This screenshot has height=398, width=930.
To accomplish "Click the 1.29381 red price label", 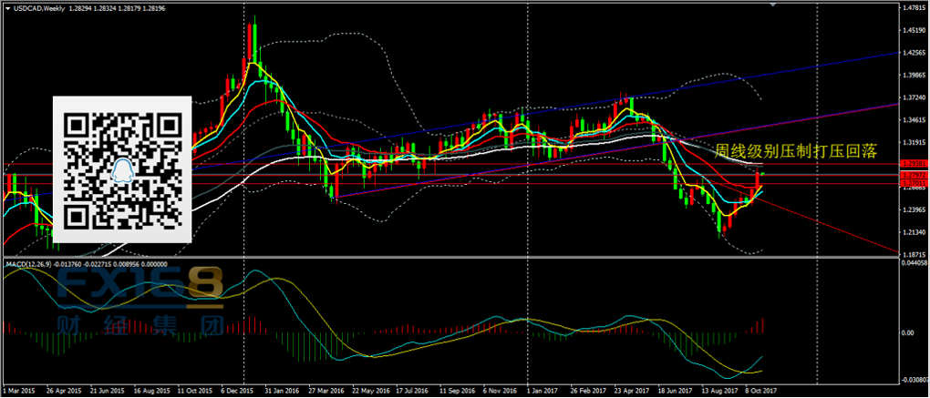I will (913, 164).
